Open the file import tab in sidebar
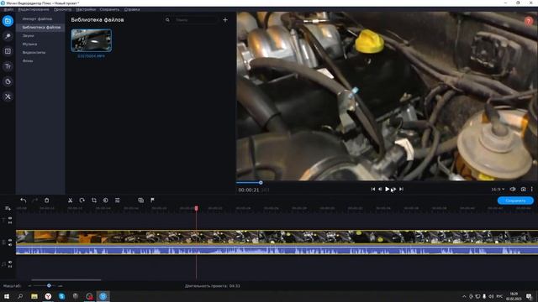Image resolution: width=538 pixels, height=302 pixels. (8, 21)
